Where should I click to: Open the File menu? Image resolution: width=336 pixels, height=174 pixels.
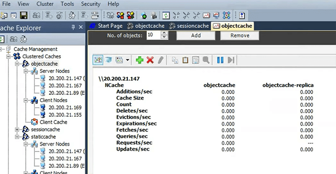tap(6, 4)
